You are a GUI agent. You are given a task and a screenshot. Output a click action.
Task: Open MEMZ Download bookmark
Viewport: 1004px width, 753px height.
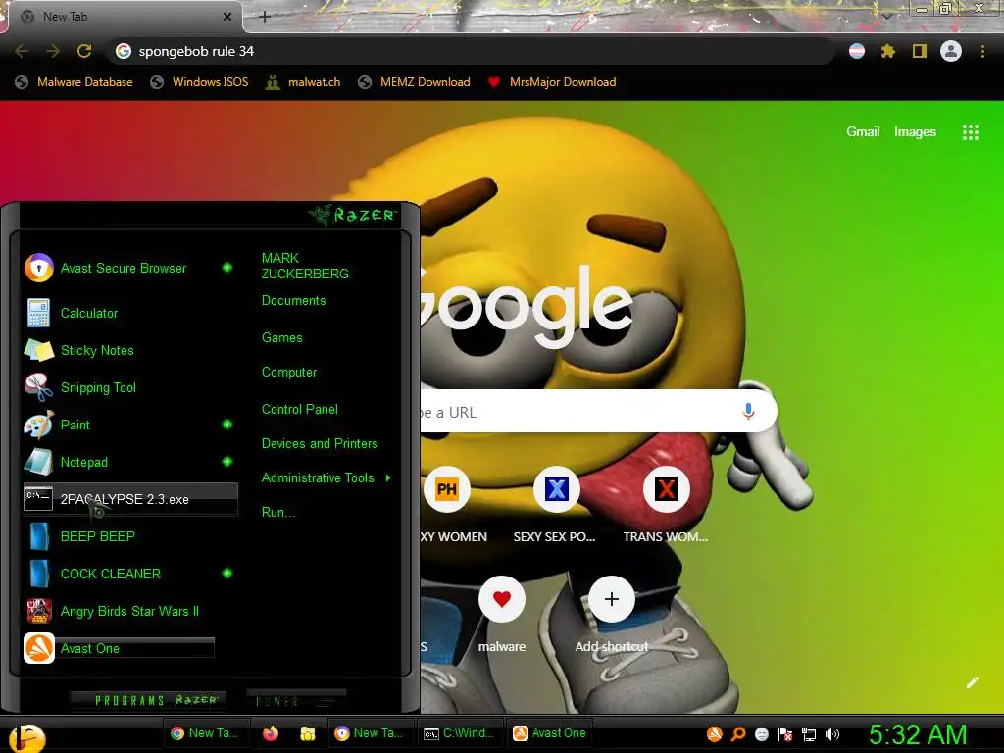(415, 82)
